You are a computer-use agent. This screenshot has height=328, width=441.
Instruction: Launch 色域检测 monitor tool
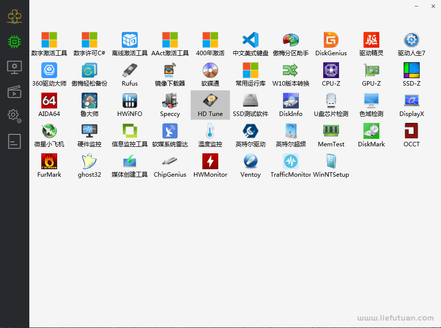click(x=371, y=105)
